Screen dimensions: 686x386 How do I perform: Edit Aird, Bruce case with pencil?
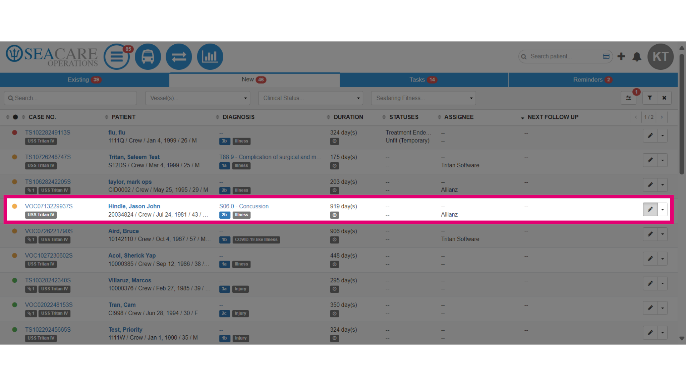coord(650,234)
